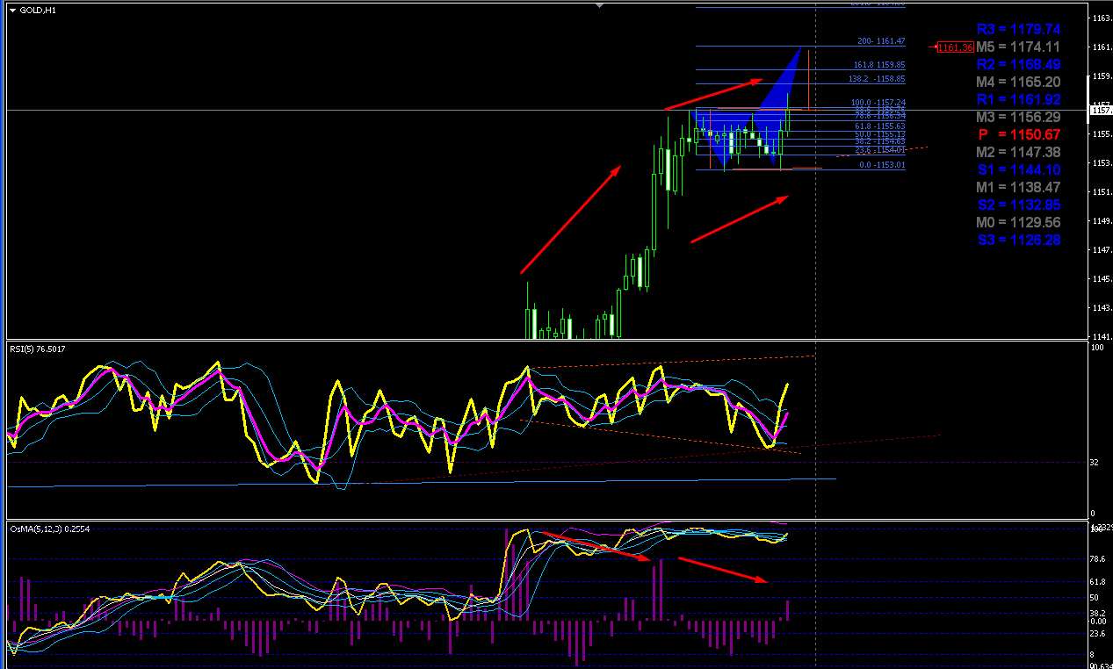
Task: Select the M5 = 1174.11 pivot level
Action: [1018, 47]
